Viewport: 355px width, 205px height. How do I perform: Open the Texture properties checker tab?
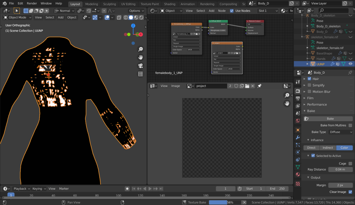[298, 184]
